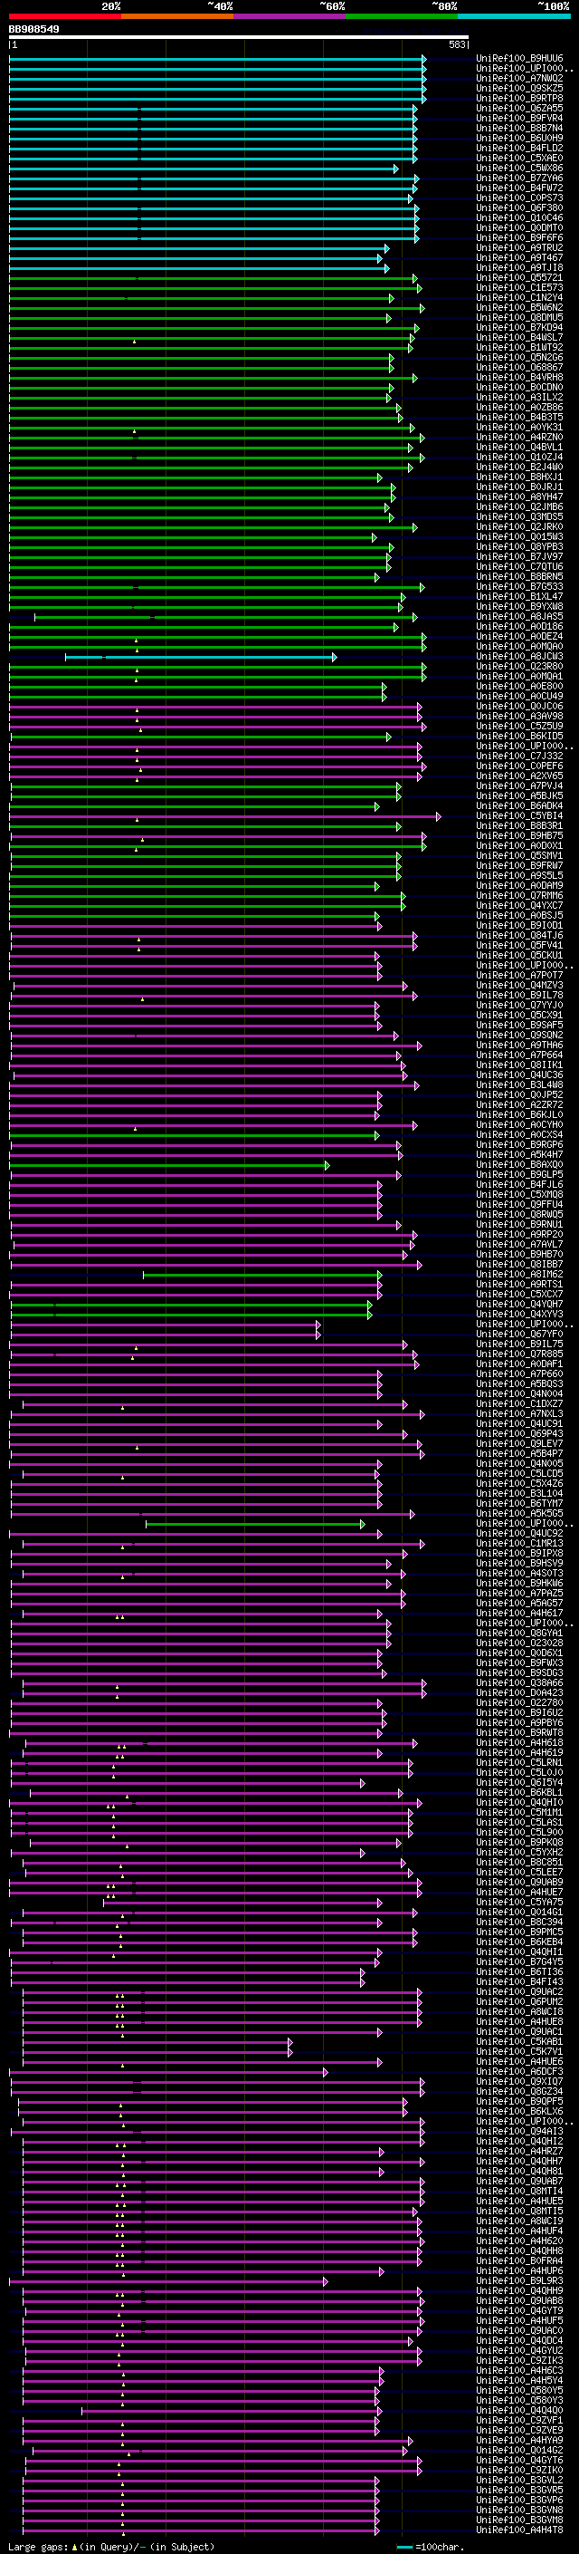Click the short cyan alignment bar for A8JCW3
This screenshot has width=579, height=2554.
tap(201, 656)
